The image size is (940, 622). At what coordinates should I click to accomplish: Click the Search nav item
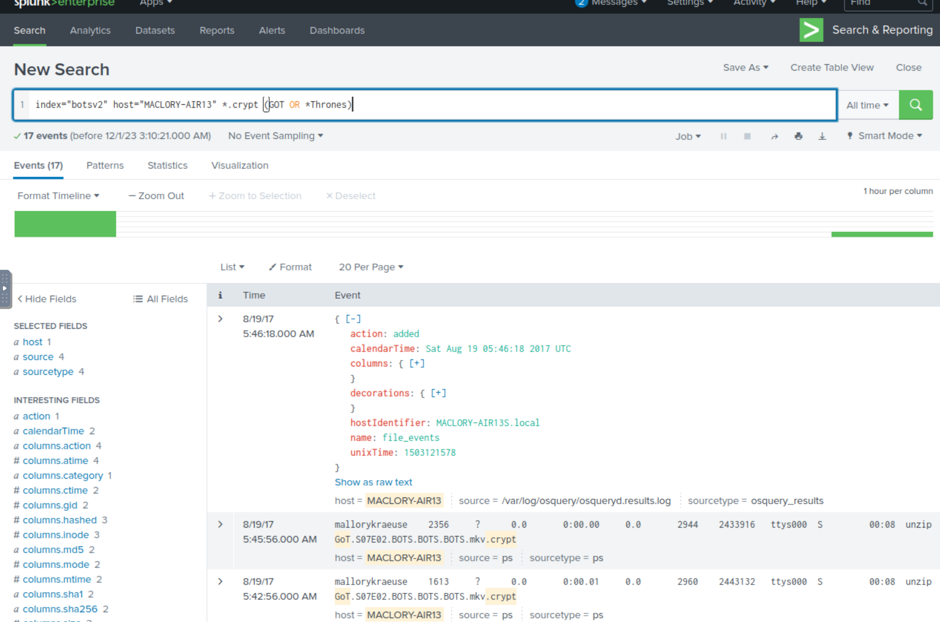[x=30, y=31]
